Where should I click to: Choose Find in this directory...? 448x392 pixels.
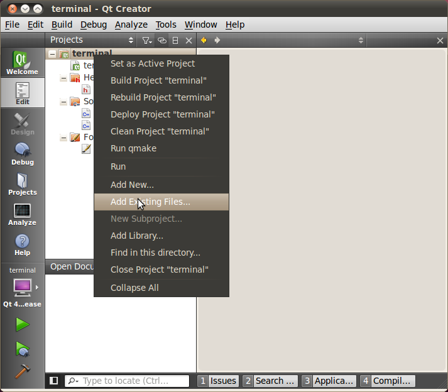(x=161, y=253)
